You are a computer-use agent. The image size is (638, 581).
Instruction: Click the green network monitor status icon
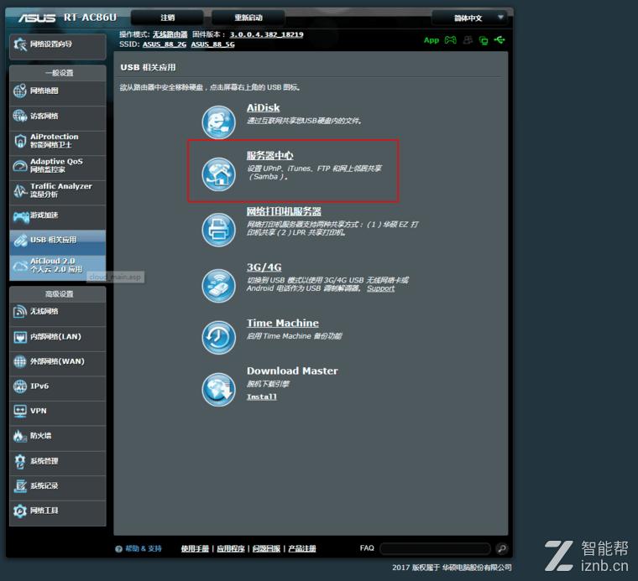click(x=484, y=40)
